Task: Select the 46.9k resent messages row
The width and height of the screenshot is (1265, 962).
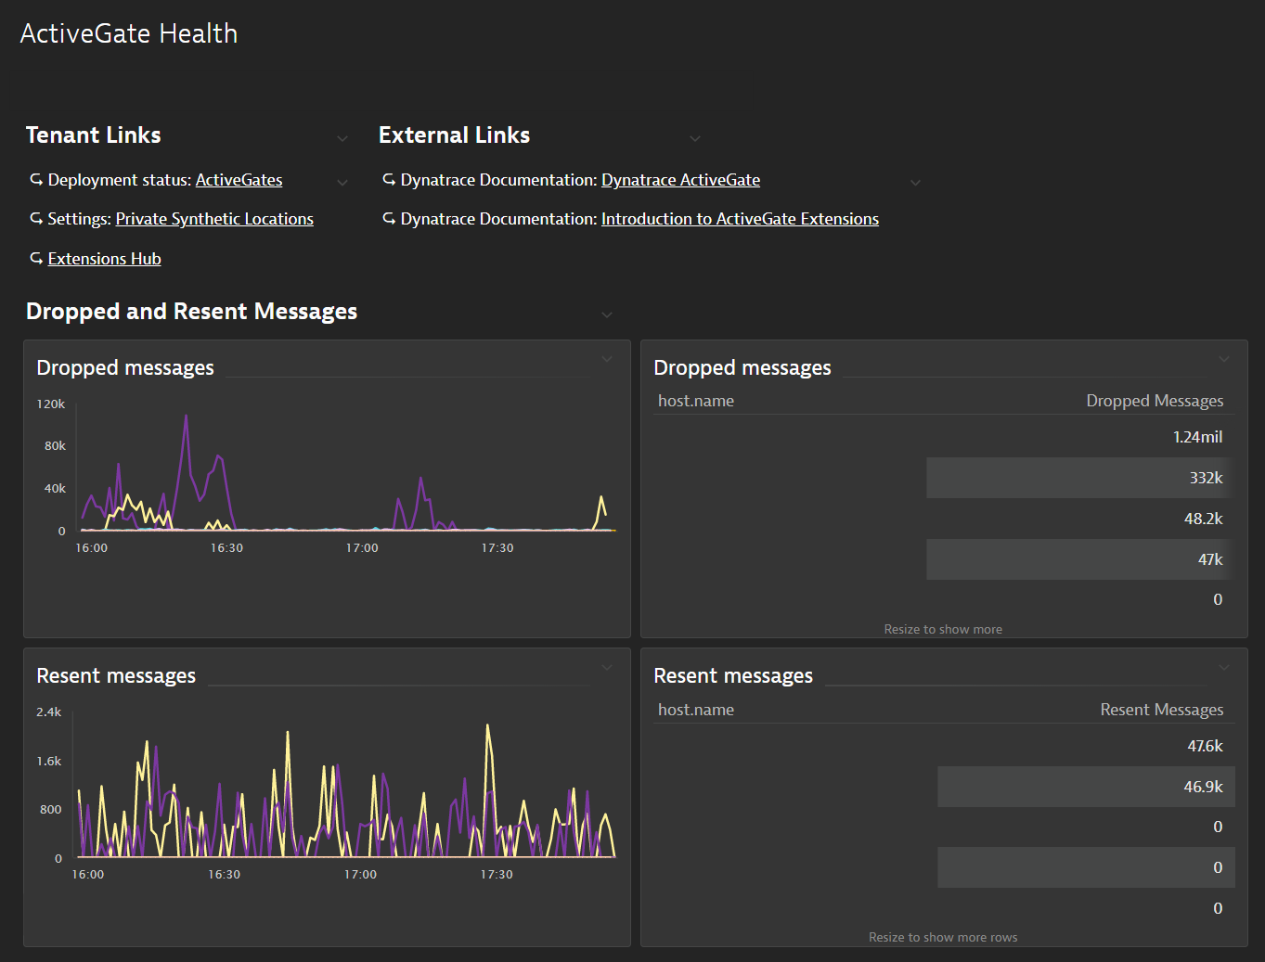Action: pyautogui.click(x=944, y=787)
